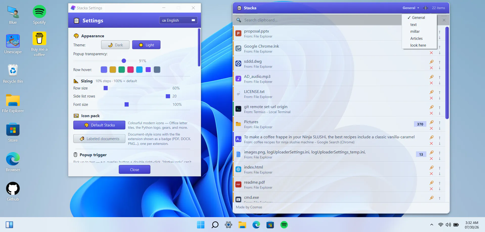Pin the index.html item
This screenshot has width=485, height=232.
431,168
